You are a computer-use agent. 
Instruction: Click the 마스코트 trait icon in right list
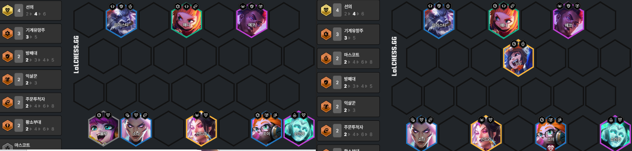point(326,58)
